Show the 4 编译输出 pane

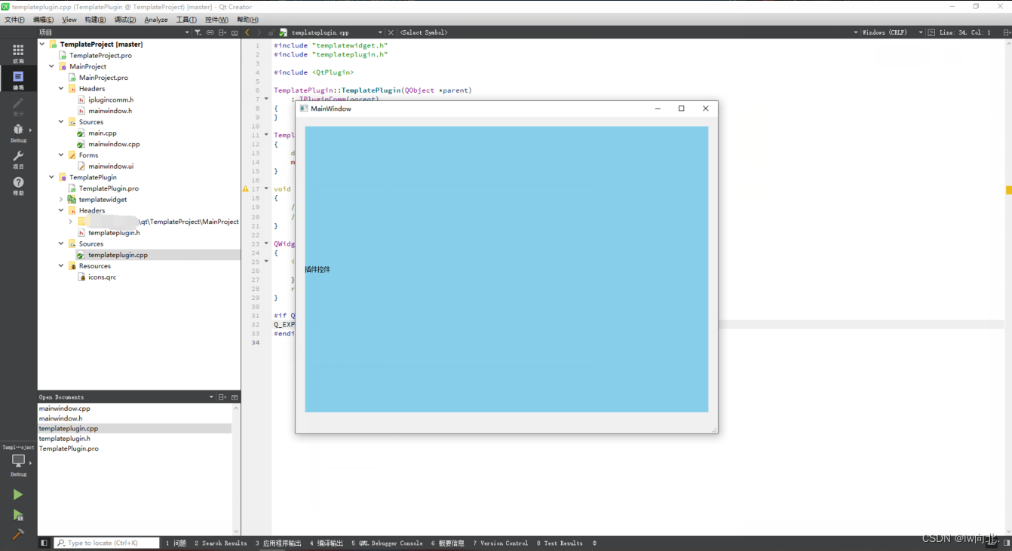326,543
